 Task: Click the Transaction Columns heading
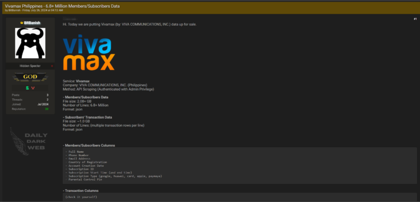81,191
